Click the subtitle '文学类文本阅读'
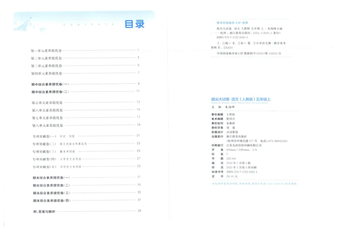This screenshot has width=337, height=230. [70, 159]
